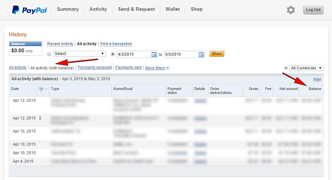Open the Shop tab
Screen dimensions: 332x180
[x=197, y=9]
